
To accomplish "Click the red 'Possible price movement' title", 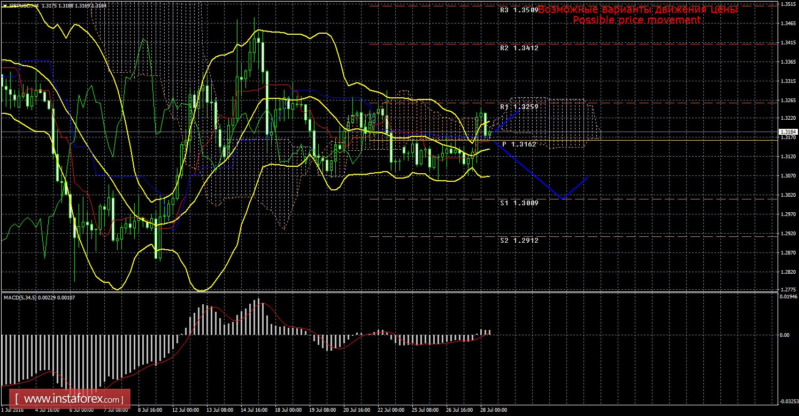I will (636, 20).
